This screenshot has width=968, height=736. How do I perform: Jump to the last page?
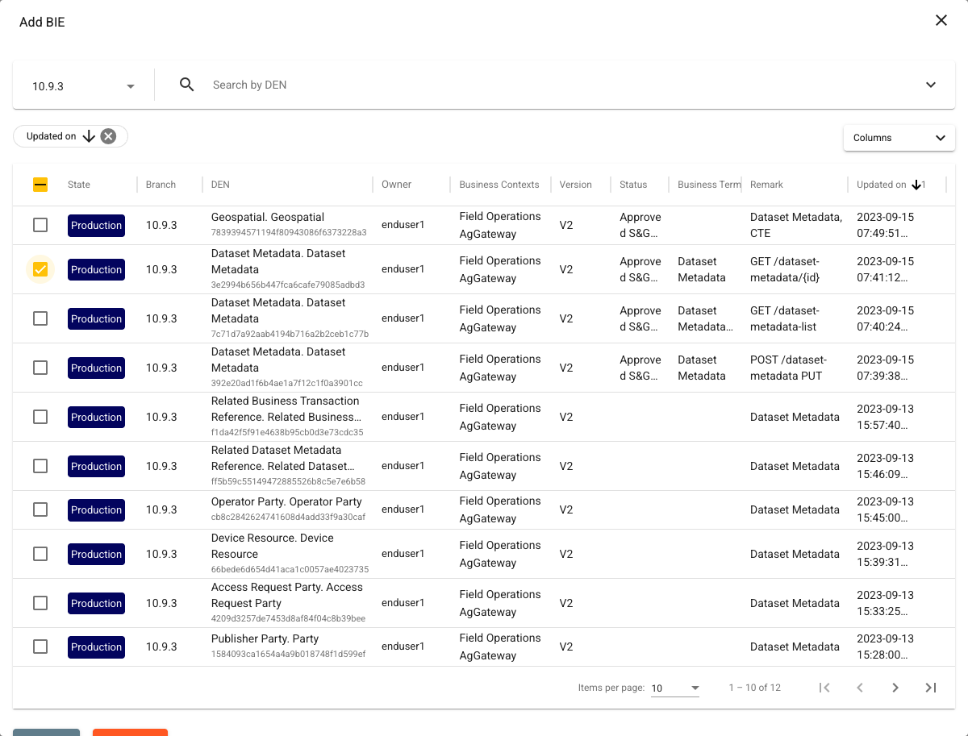(x=931, y=688)
